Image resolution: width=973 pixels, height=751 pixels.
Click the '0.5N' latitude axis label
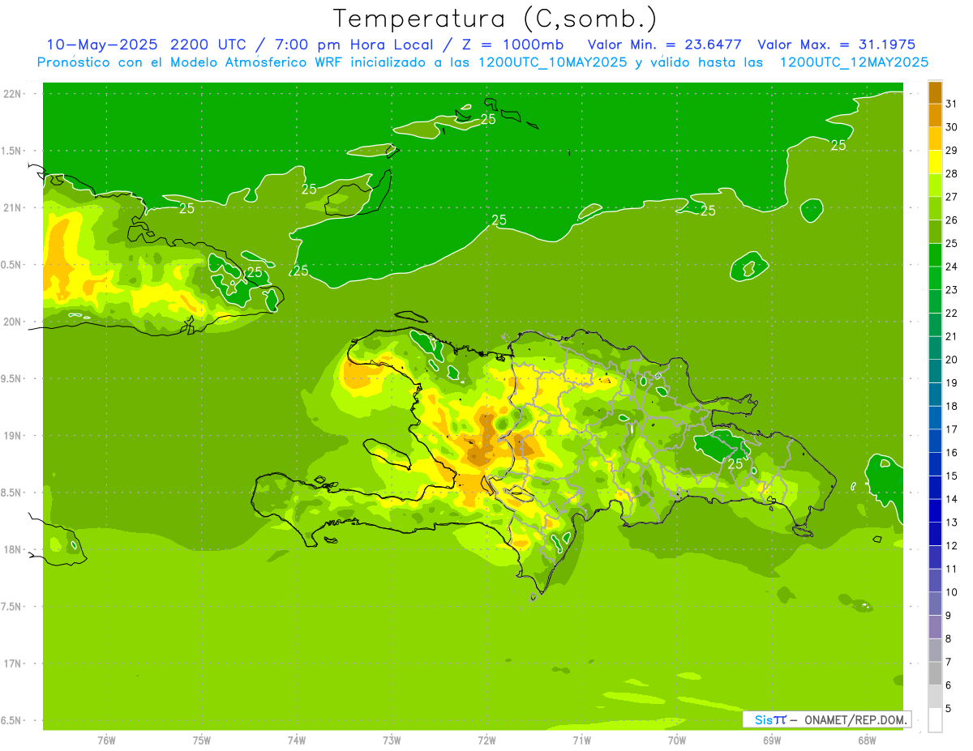pyautogui.click(x=12, y=265)
